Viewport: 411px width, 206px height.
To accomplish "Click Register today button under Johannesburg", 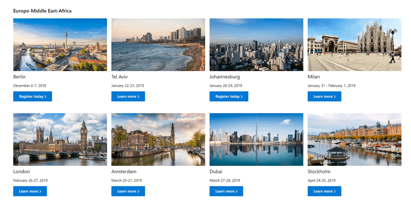I will pos(229,97).
